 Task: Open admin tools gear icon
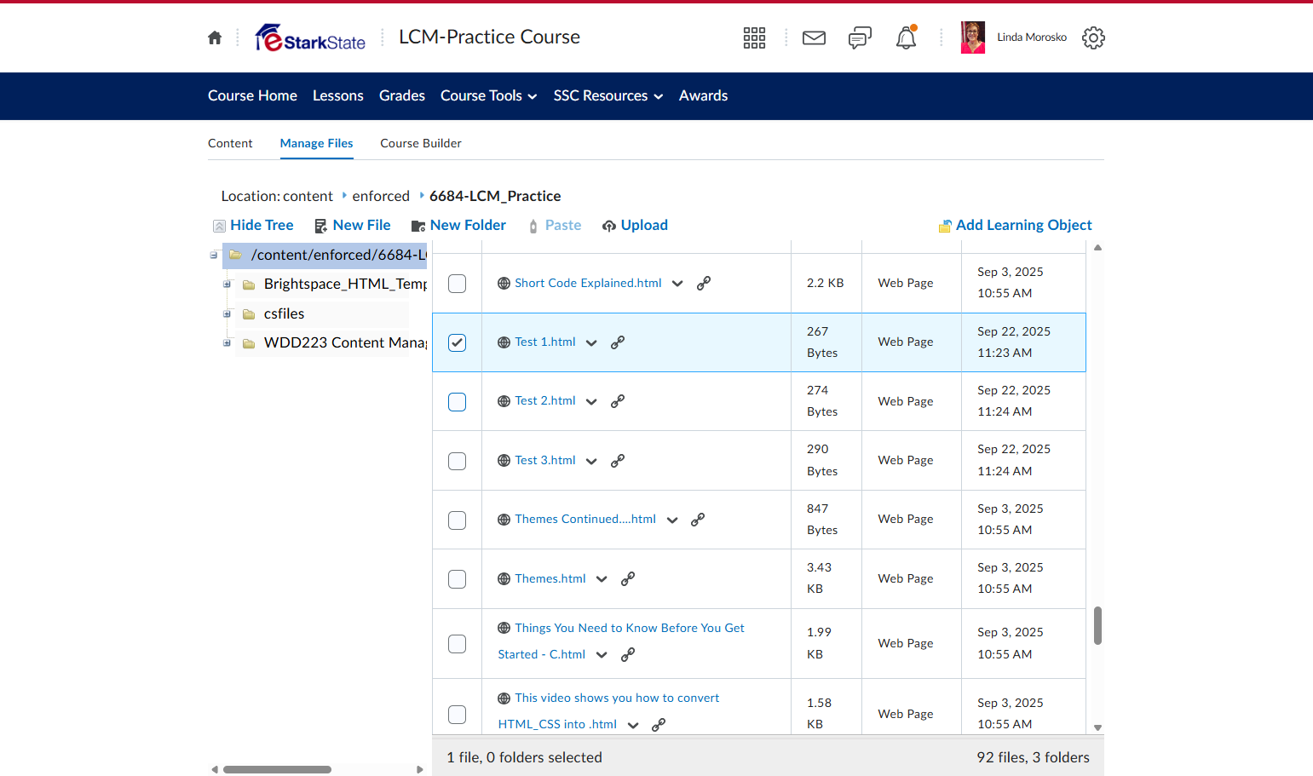point(1093,37)
